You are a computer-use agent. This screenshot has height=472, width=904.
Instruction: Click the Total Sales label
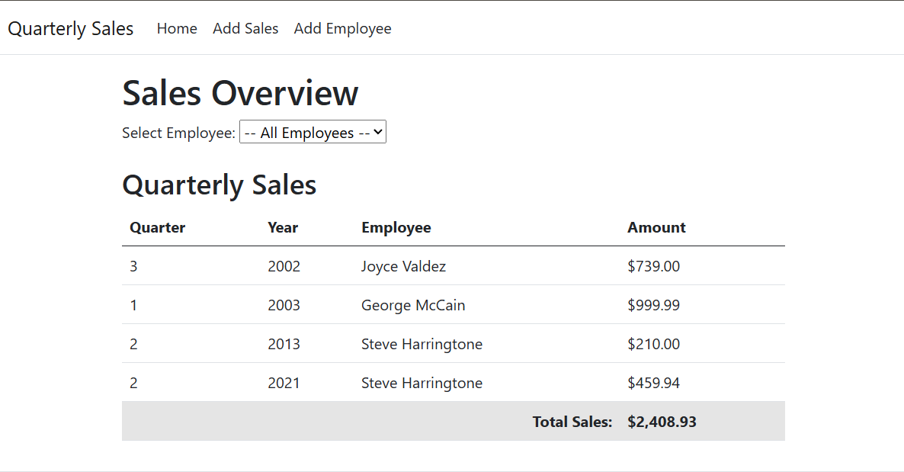(x=572, y=422)
